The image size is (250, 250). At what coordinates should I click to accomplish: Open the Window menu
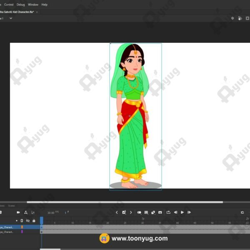(x=33, y=5)
